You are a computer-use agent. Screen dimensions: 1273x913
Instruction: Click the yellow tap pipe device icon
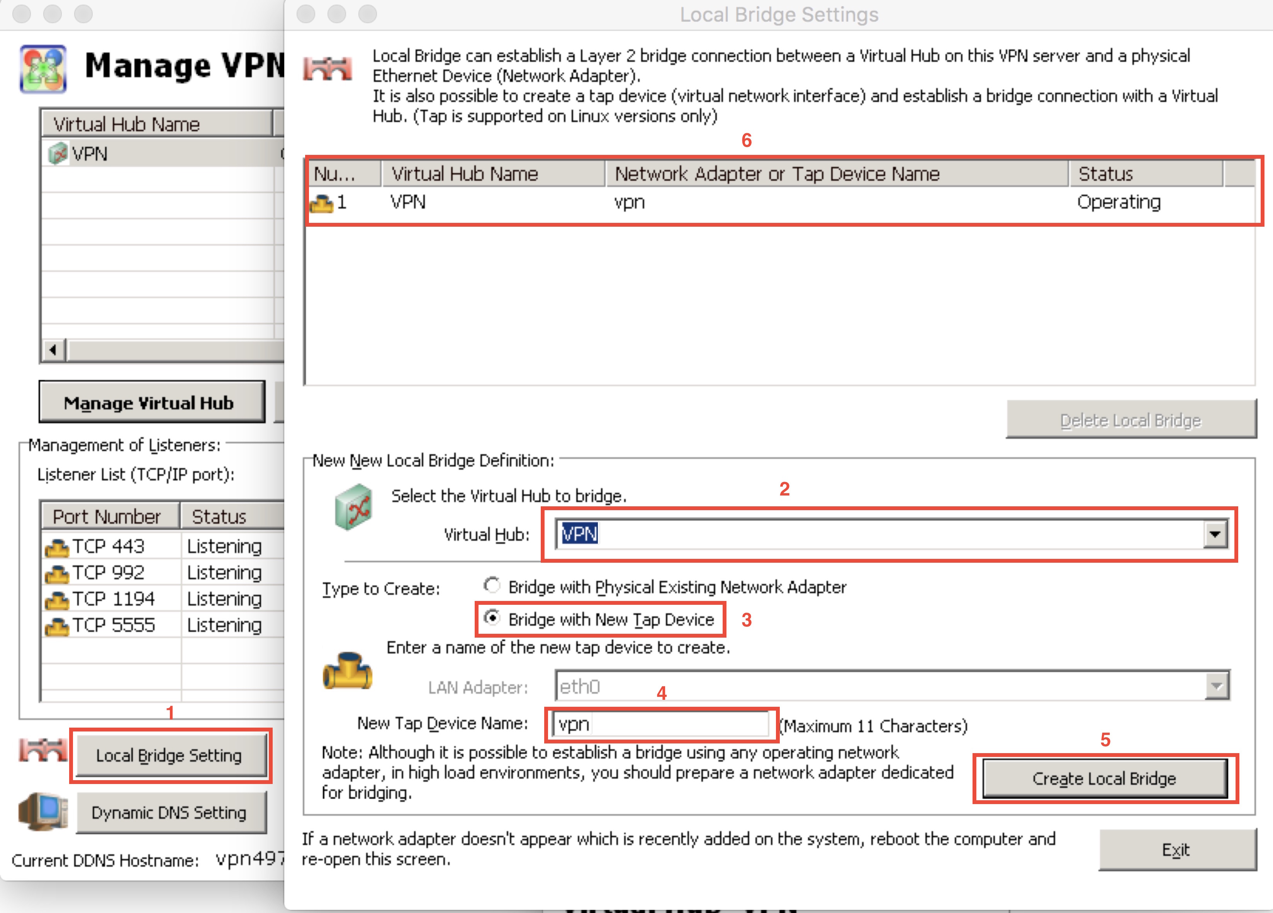(x=348, y=670)
